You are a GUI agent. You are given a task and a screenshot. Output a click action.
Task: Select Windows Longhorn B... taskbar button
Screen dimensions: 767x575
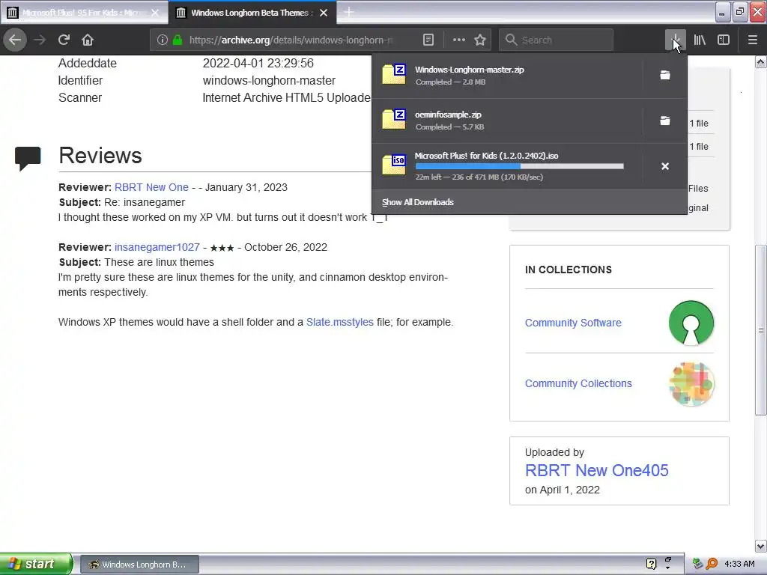tap(139, 565)
